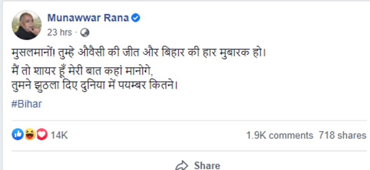Click the public globe privacy icon
The height and width of the screenshot is (170, 370).
click(85, 33)
